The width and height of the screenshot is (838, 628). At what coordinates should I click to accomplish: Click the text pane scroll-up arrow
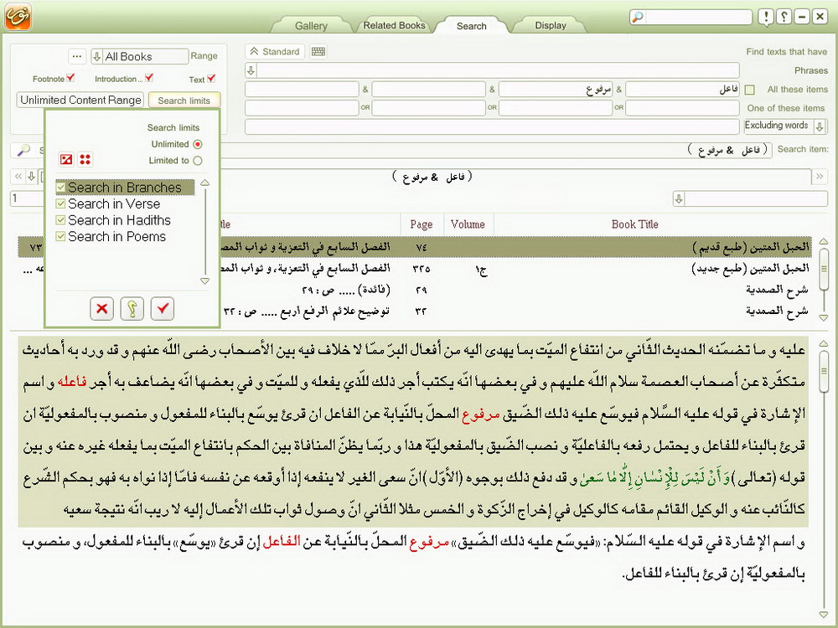tap(824, 343)
